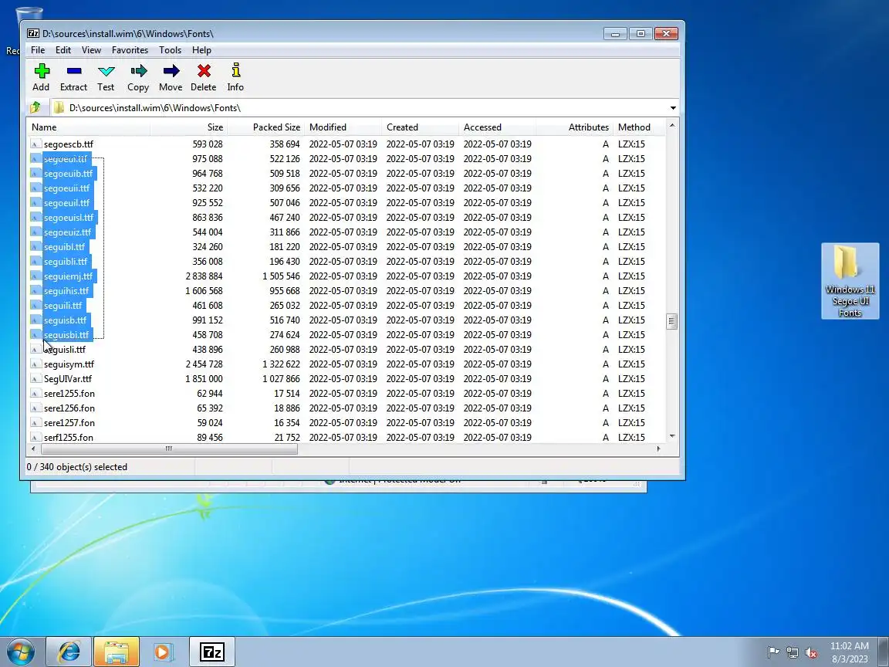The height and width of the screenshot is (667, 889).
Task: Click the Copy toolbar icon
Action: 138,77
